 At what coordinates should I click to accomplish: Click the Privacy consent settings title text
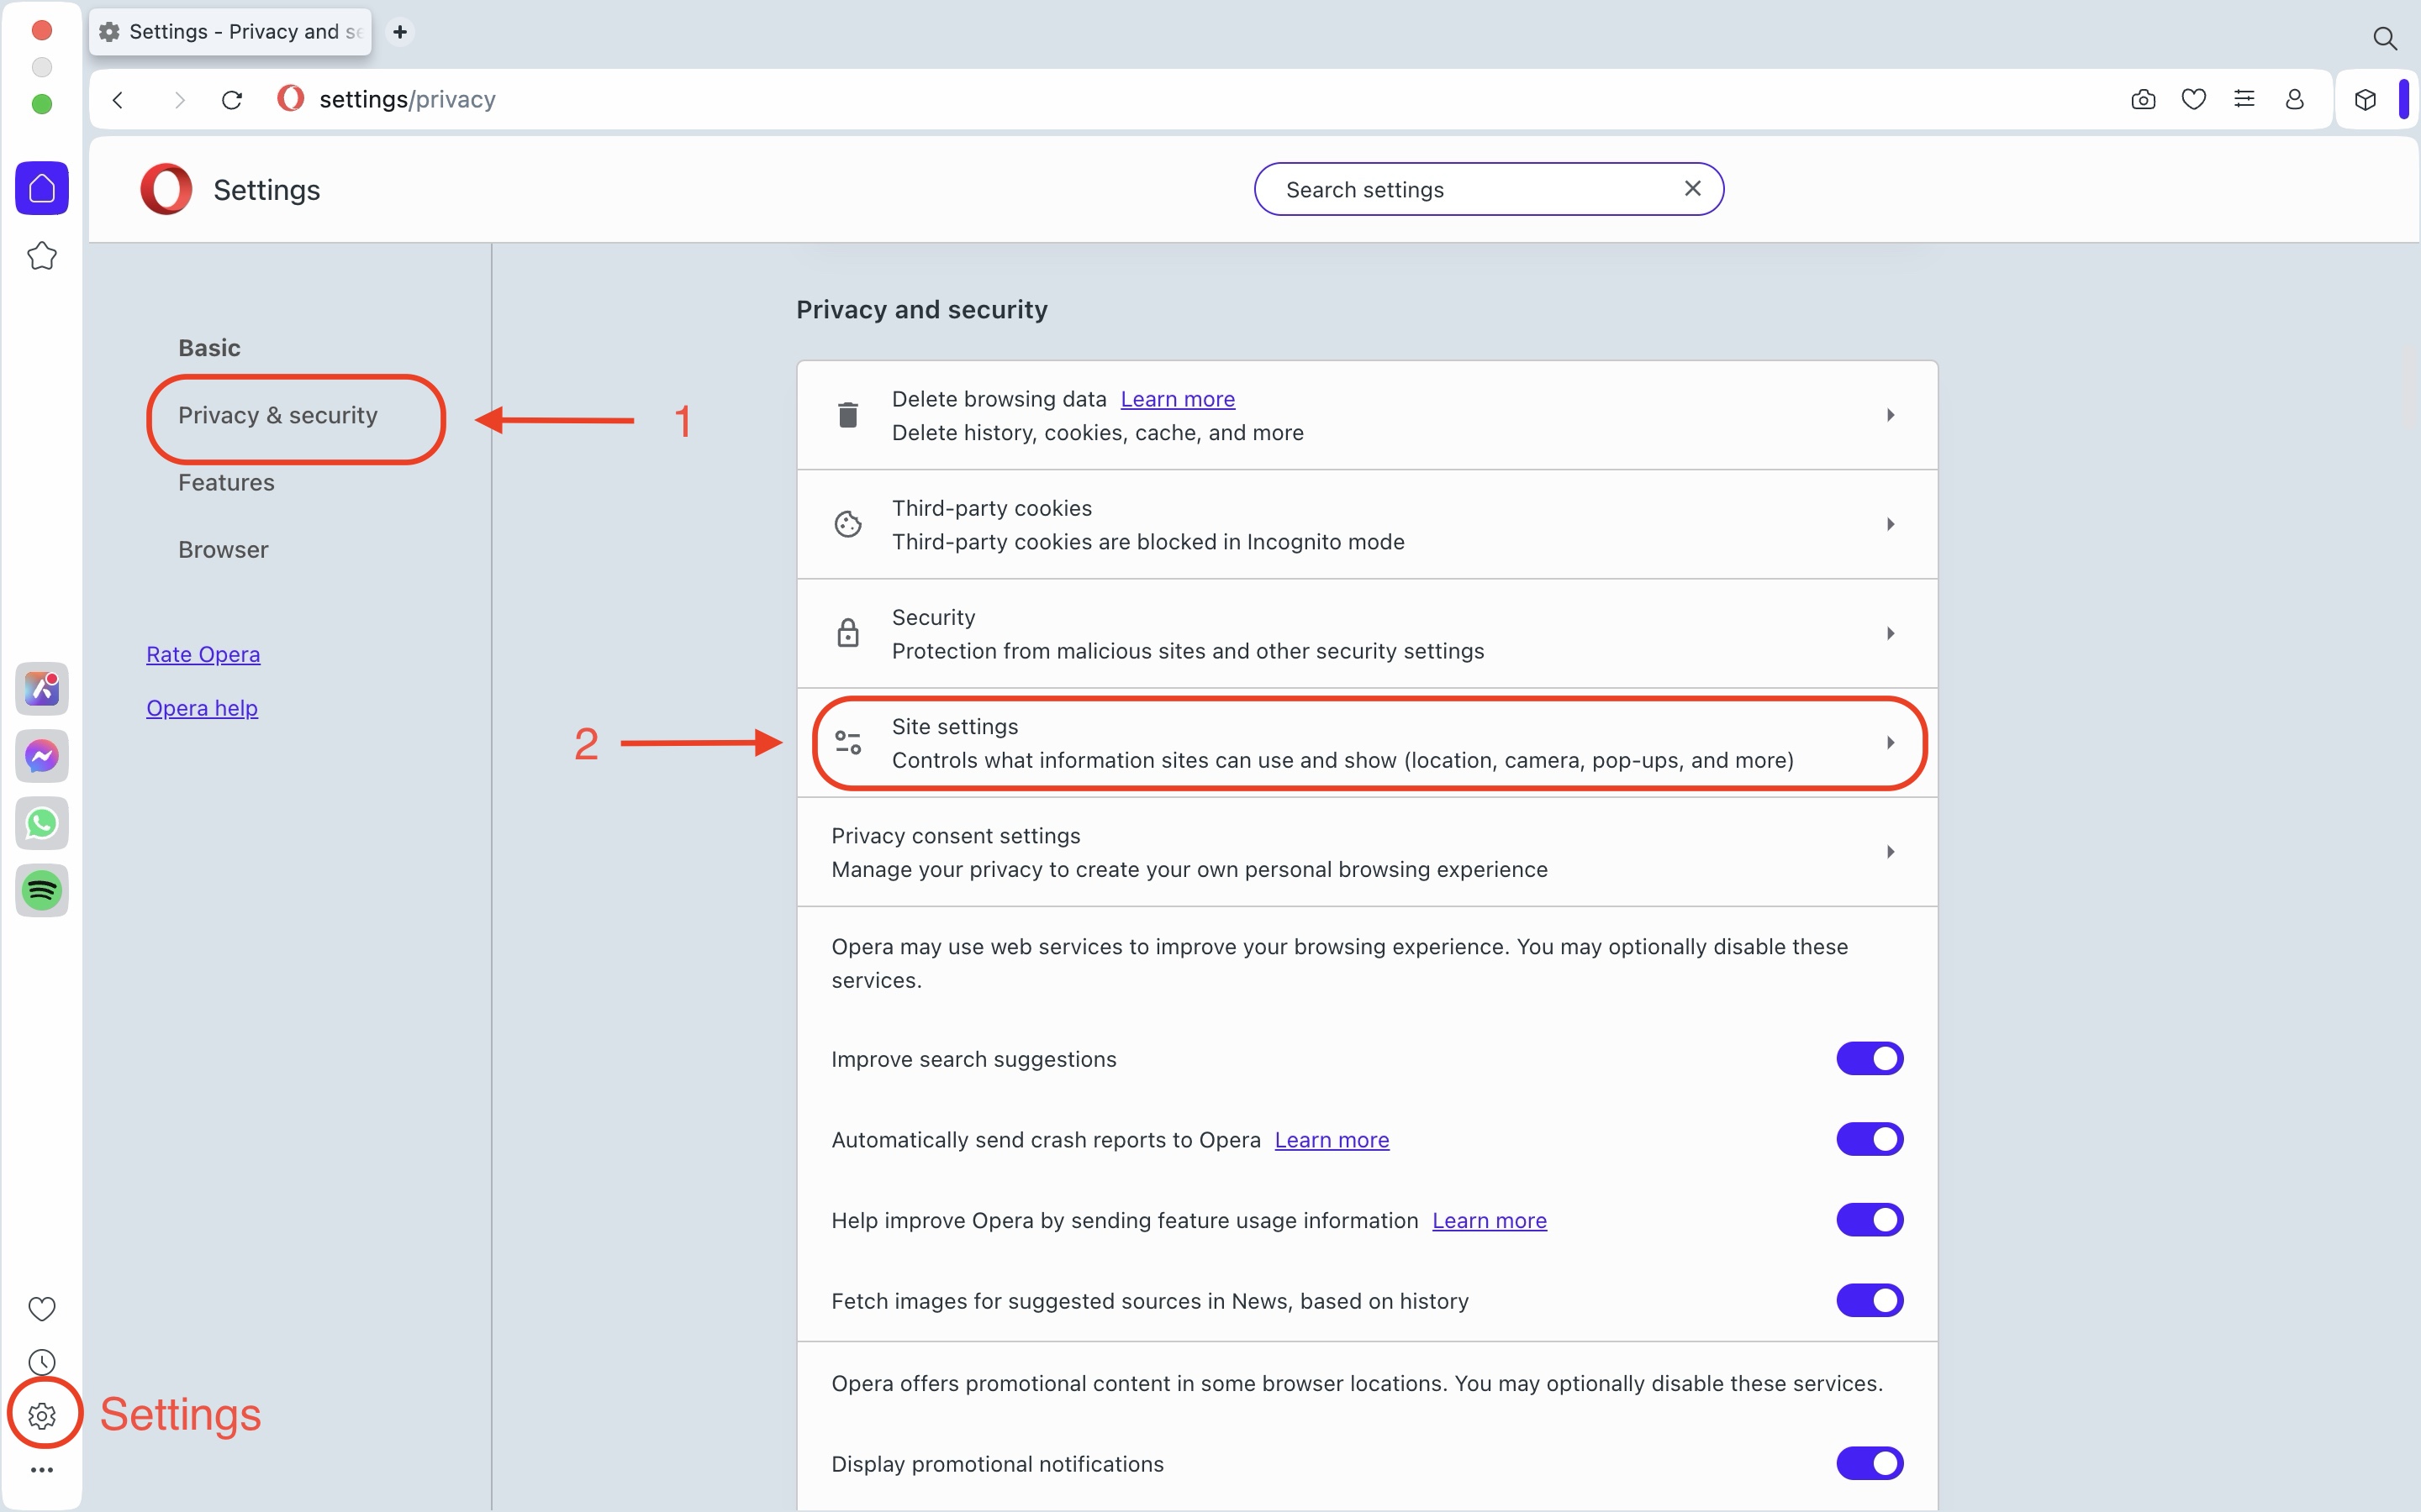tap(956, 835)
